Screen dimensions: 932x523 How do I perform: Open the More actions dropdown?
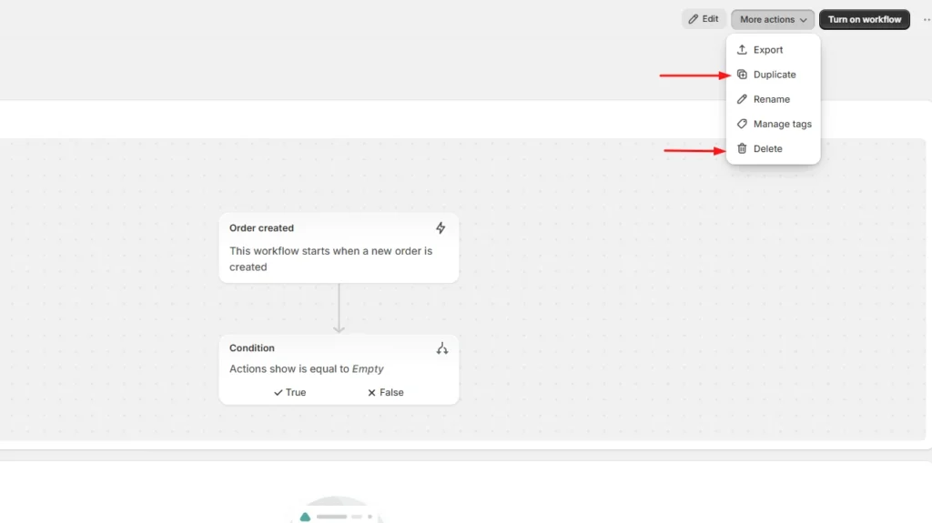point(773,19)
